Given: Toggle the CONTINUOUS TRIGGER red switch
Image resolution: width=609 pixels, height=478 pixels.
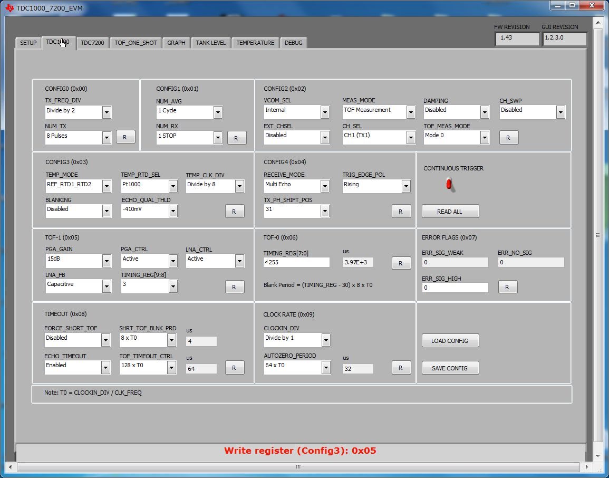Looking at the screenshot, I should click(449, 185).
